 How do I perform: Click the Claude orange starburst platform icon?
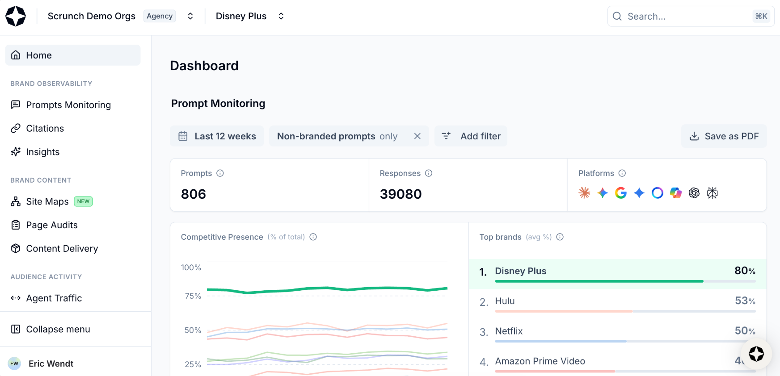pyautogui.click(x=585, y=193)
